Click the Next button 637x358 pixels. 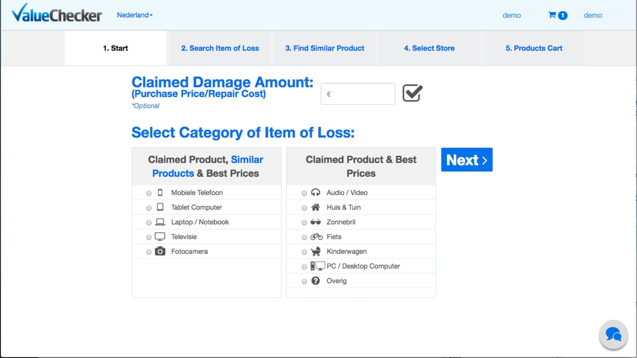pyautogui.click(x=467, y=160)
